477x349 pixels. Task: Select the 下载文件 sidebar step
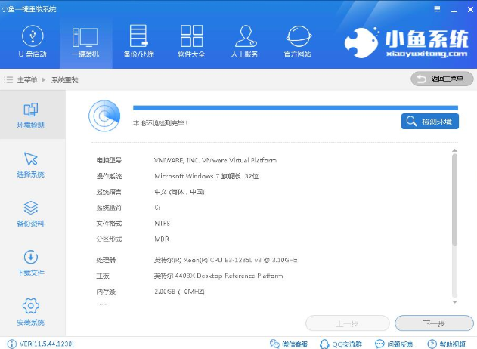(31, 264)
